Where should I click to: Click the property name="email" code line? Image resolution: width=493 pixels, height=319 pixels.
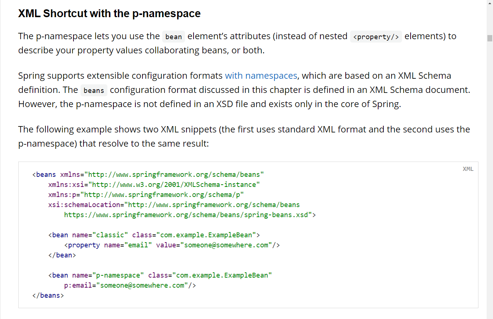pos(172,245)
